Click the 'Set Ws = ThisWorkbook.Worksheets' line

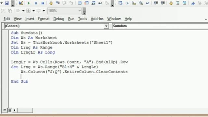pos(62,43)
